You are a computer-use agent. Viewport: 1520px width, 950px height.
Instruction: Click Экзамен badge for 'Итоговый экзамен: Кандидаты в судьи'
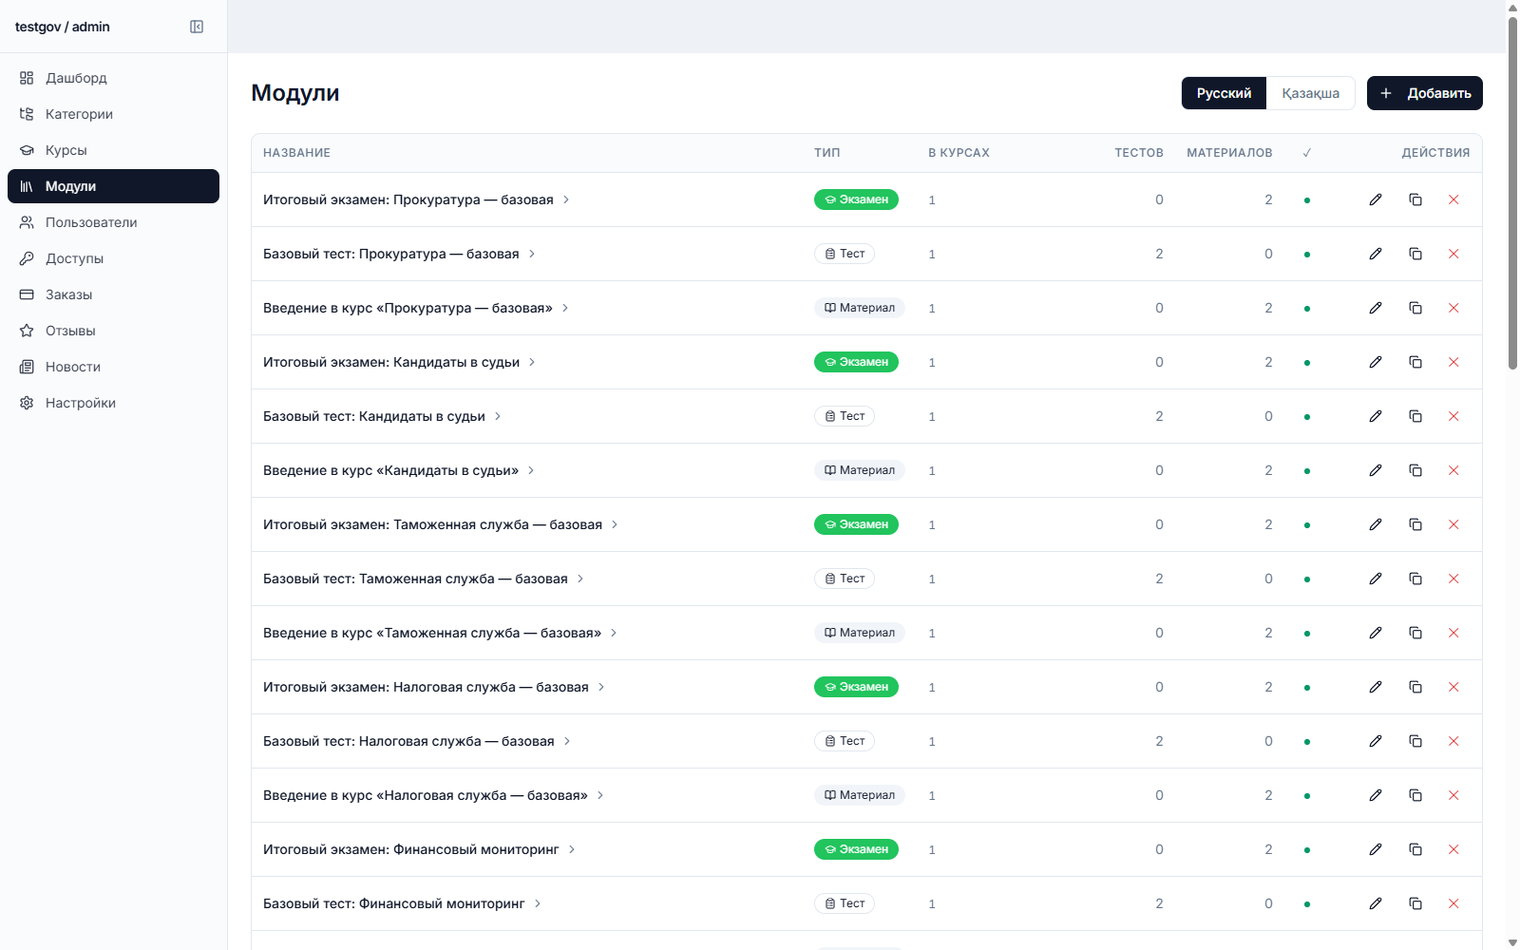click(856, 362)
